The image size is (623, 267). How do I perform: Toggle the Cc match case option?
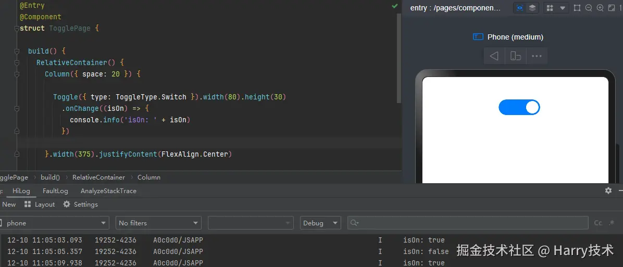[x=598, y=223]
